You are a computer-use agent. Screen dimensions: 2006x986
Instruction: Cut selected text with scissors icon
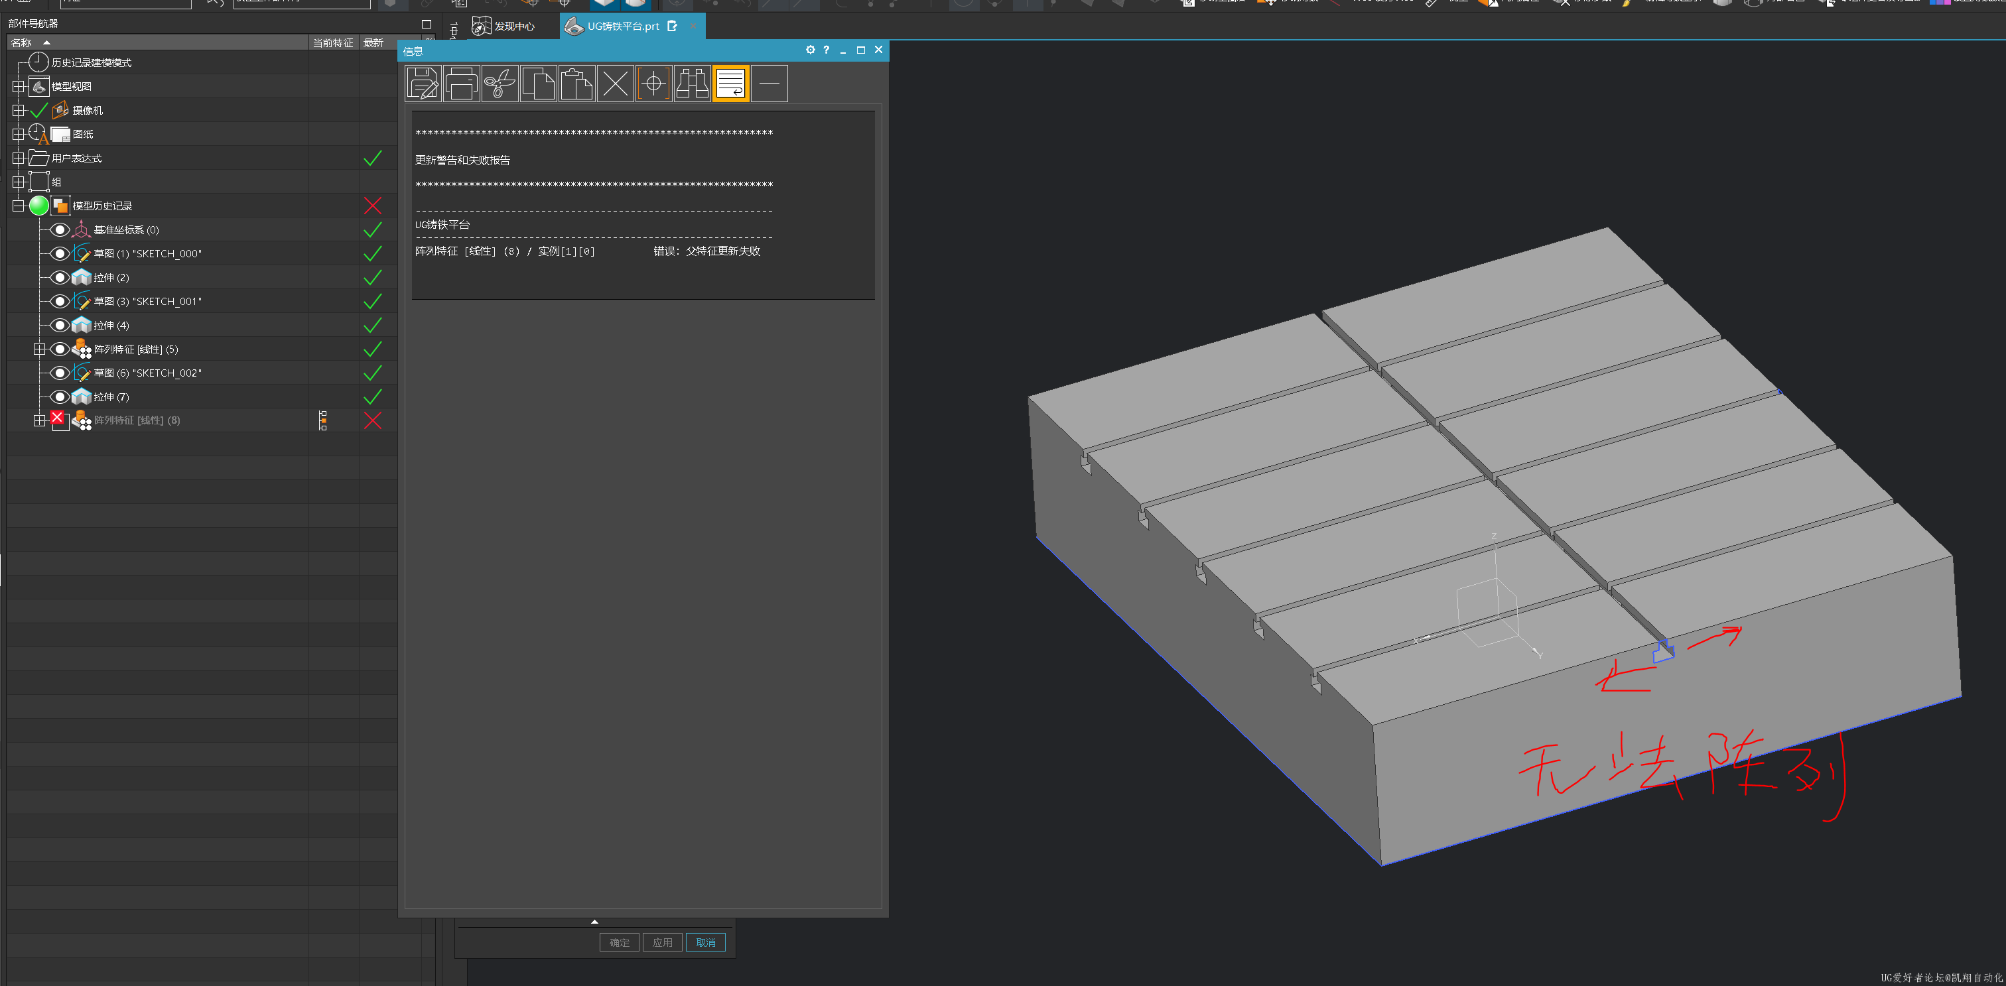[x=500, y=84]
